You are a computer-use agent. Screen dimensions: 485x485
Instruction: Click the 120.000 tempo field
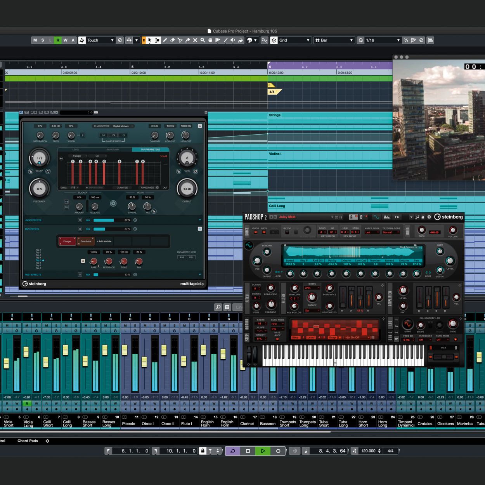[368, 451]
